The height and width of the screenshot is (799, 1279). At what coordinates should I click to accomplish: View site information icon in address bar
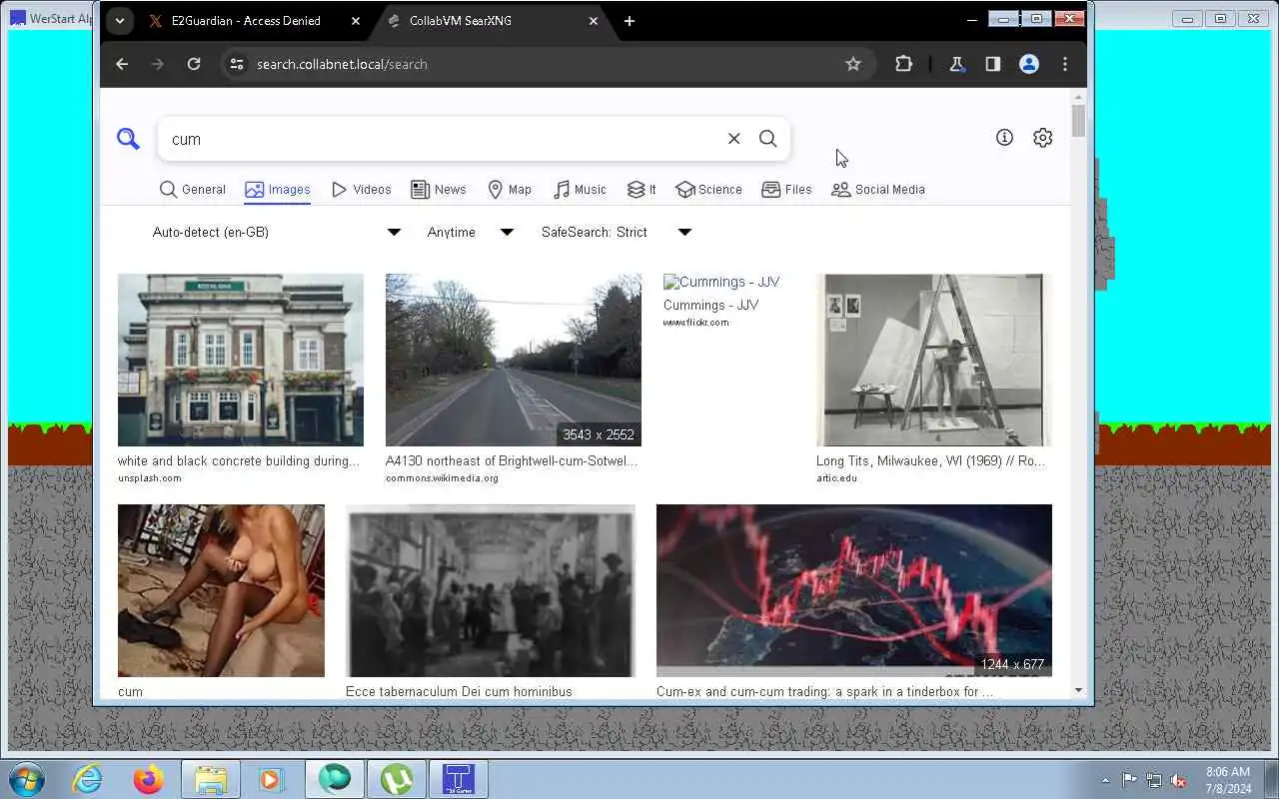click(x=236, y=64)
